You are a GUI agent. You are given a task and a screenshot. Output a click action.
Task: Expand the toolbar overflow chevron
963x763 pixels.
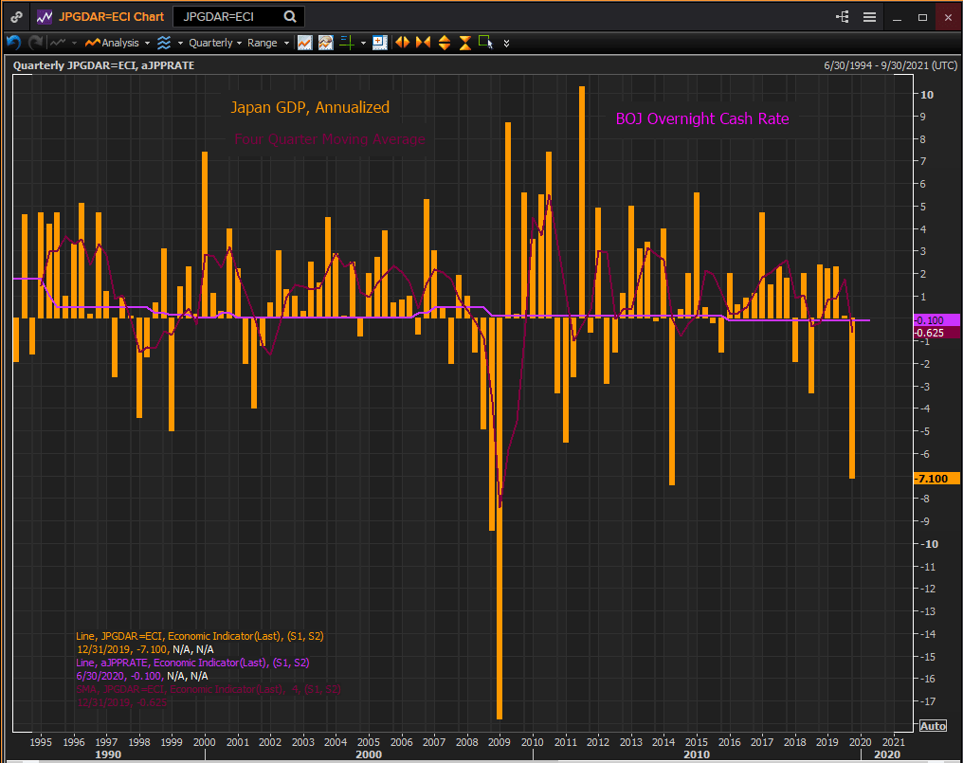pyautogui.click(x=507, y=43)
